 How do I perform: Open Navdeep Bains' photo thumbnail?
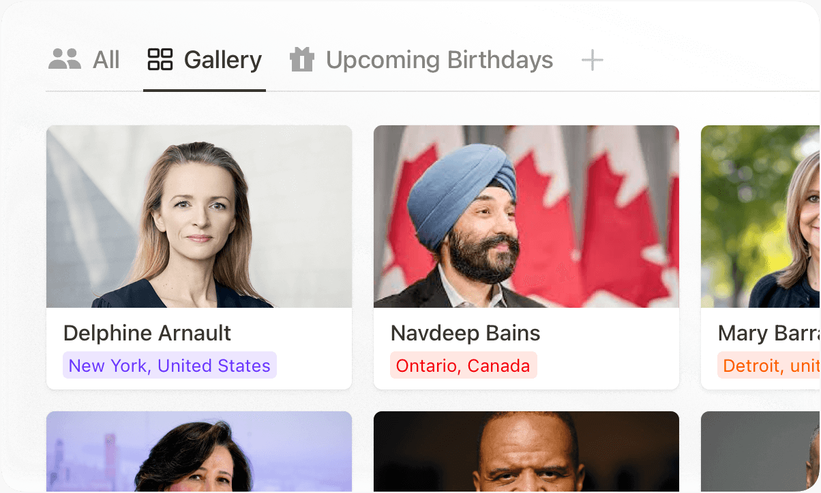(x=526, y=217)
